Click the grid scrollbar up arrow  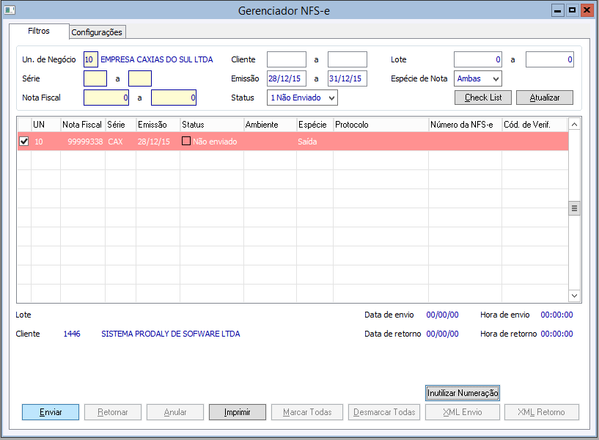574,125
